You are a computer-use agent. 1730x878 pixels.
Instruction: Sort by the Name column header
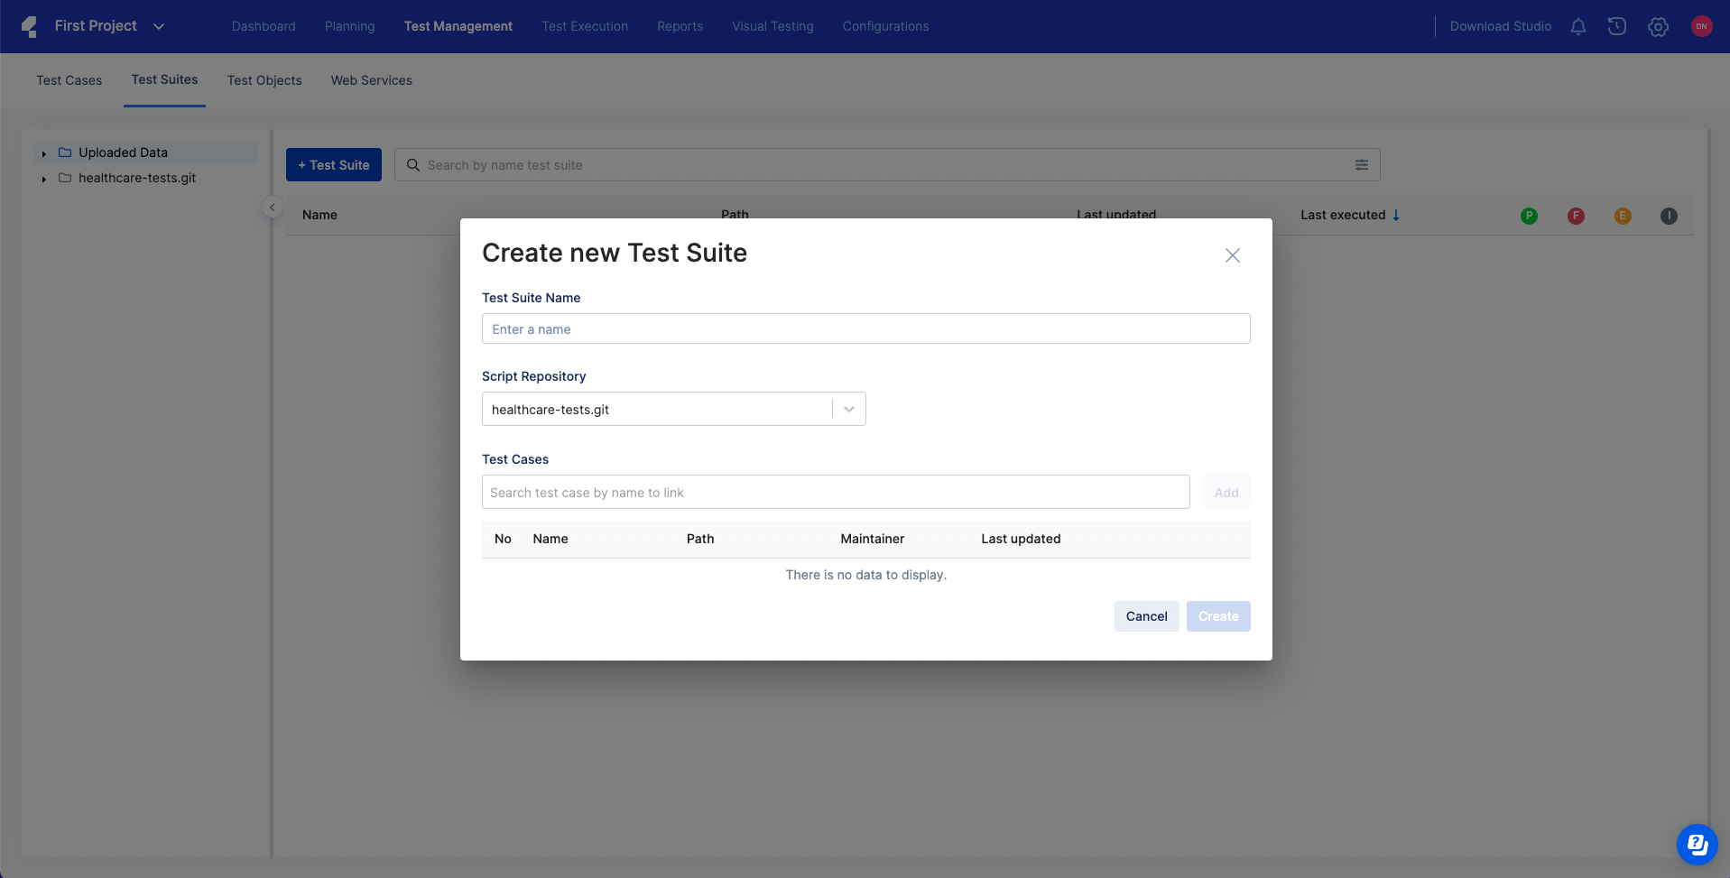pyautogui.click(x=319, y=215)
